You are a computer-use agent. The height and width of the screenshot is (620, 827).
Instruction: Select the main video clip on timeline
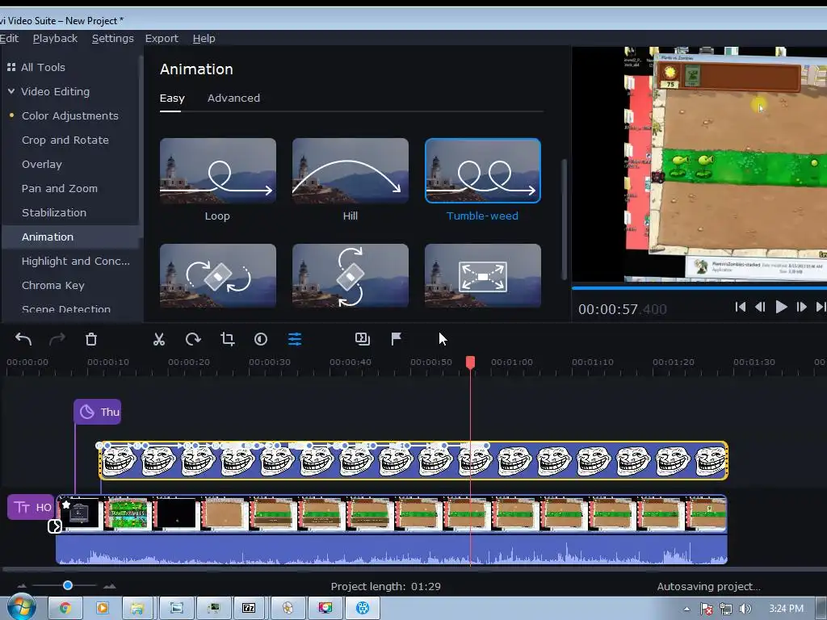(x=392, y=513)
